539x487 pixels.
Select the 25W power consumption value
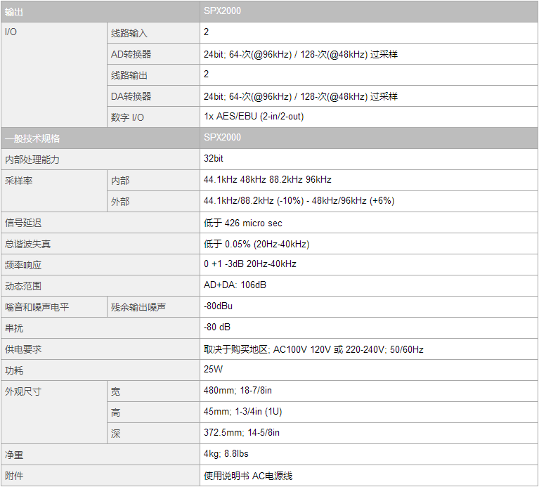coord(213,370)
